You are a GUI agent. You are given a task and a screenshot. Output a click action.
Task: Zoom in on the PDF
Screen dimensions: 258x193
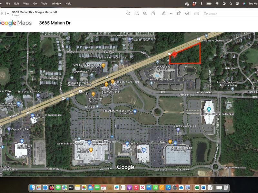pyautogui.click(x=145, y=14)
